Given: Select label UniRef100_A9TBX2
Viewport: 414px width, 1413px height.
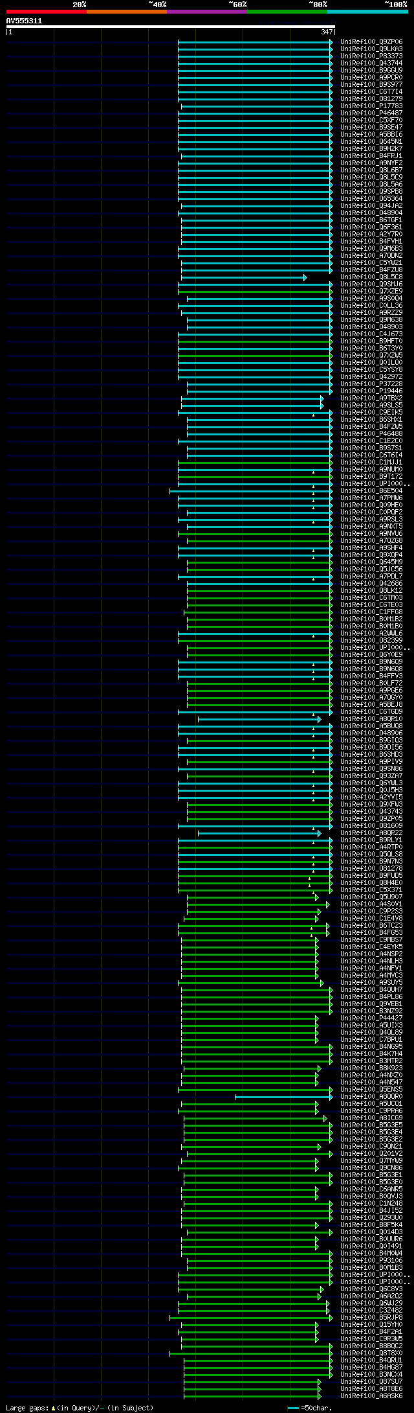Looking at the screenshot, I should point(371,398).
